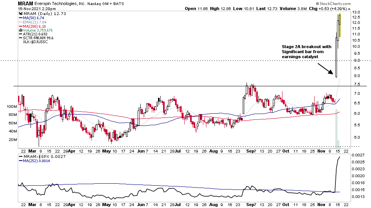Click the Last 12.73 value
The width and height of the screenshot is (371, 208).
point(267,8)
